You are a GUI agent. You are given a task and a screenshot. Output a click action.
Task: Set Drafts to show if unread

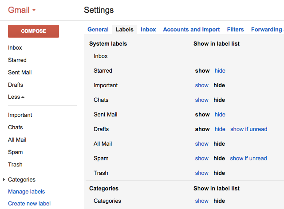(248, 129)
